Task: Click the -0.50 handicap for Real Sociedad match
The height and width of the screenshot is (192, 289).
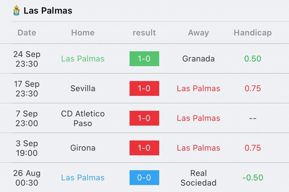Action: click(253, 178)
